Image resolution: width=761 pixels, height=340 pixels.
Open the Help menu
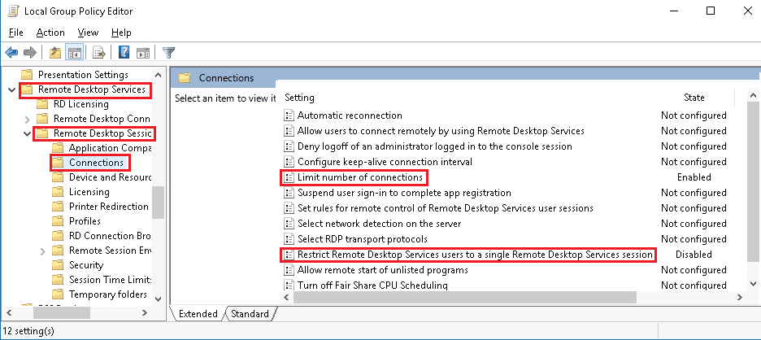click(121, 33)
